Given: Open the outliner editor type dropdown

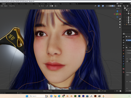Looking at the screenshot, I should [x=124, y=6].
